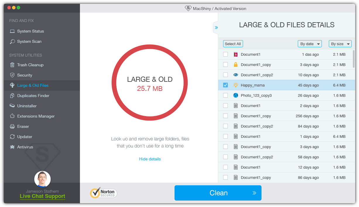Click the lightbulb icon next to Happy_mama
The image size is (359, 207).
pyautogui.click(x=236, y=85)
